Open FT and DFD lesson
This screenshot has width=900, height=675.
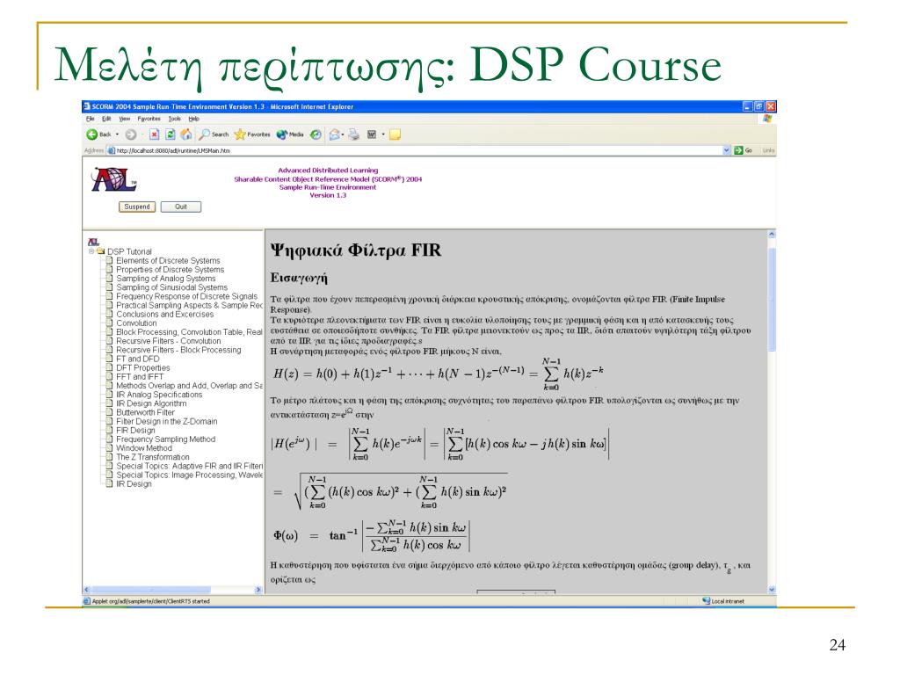click(138, 359)
